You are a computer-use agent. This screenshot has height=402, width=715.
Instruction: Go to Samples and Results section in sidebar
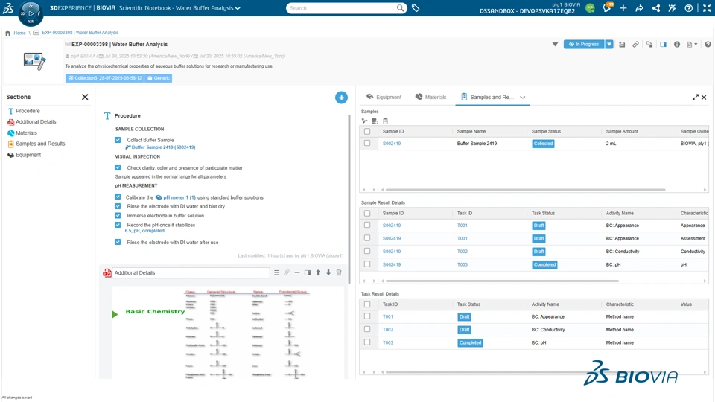(40, 144)
